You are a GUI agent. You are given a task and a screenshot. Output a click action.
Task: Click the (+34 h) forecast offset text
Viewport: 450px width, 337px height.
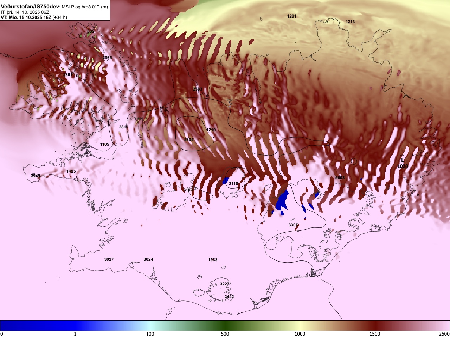click(x=60, y=17)
